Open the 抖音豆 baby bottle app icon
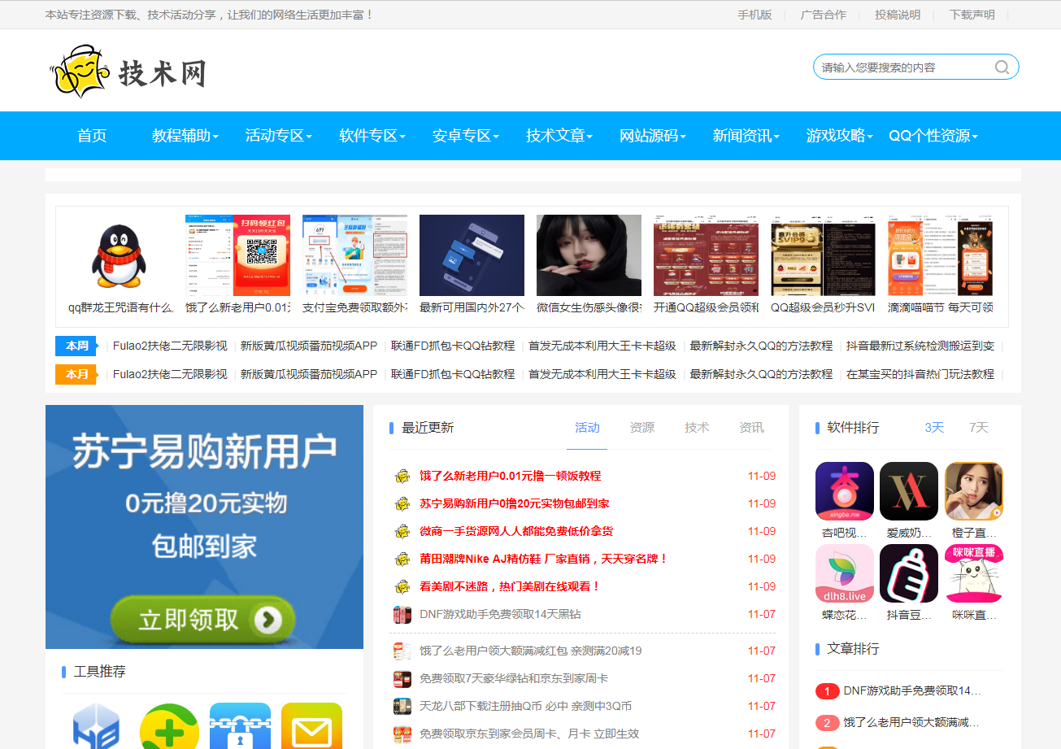 [908, 573]
